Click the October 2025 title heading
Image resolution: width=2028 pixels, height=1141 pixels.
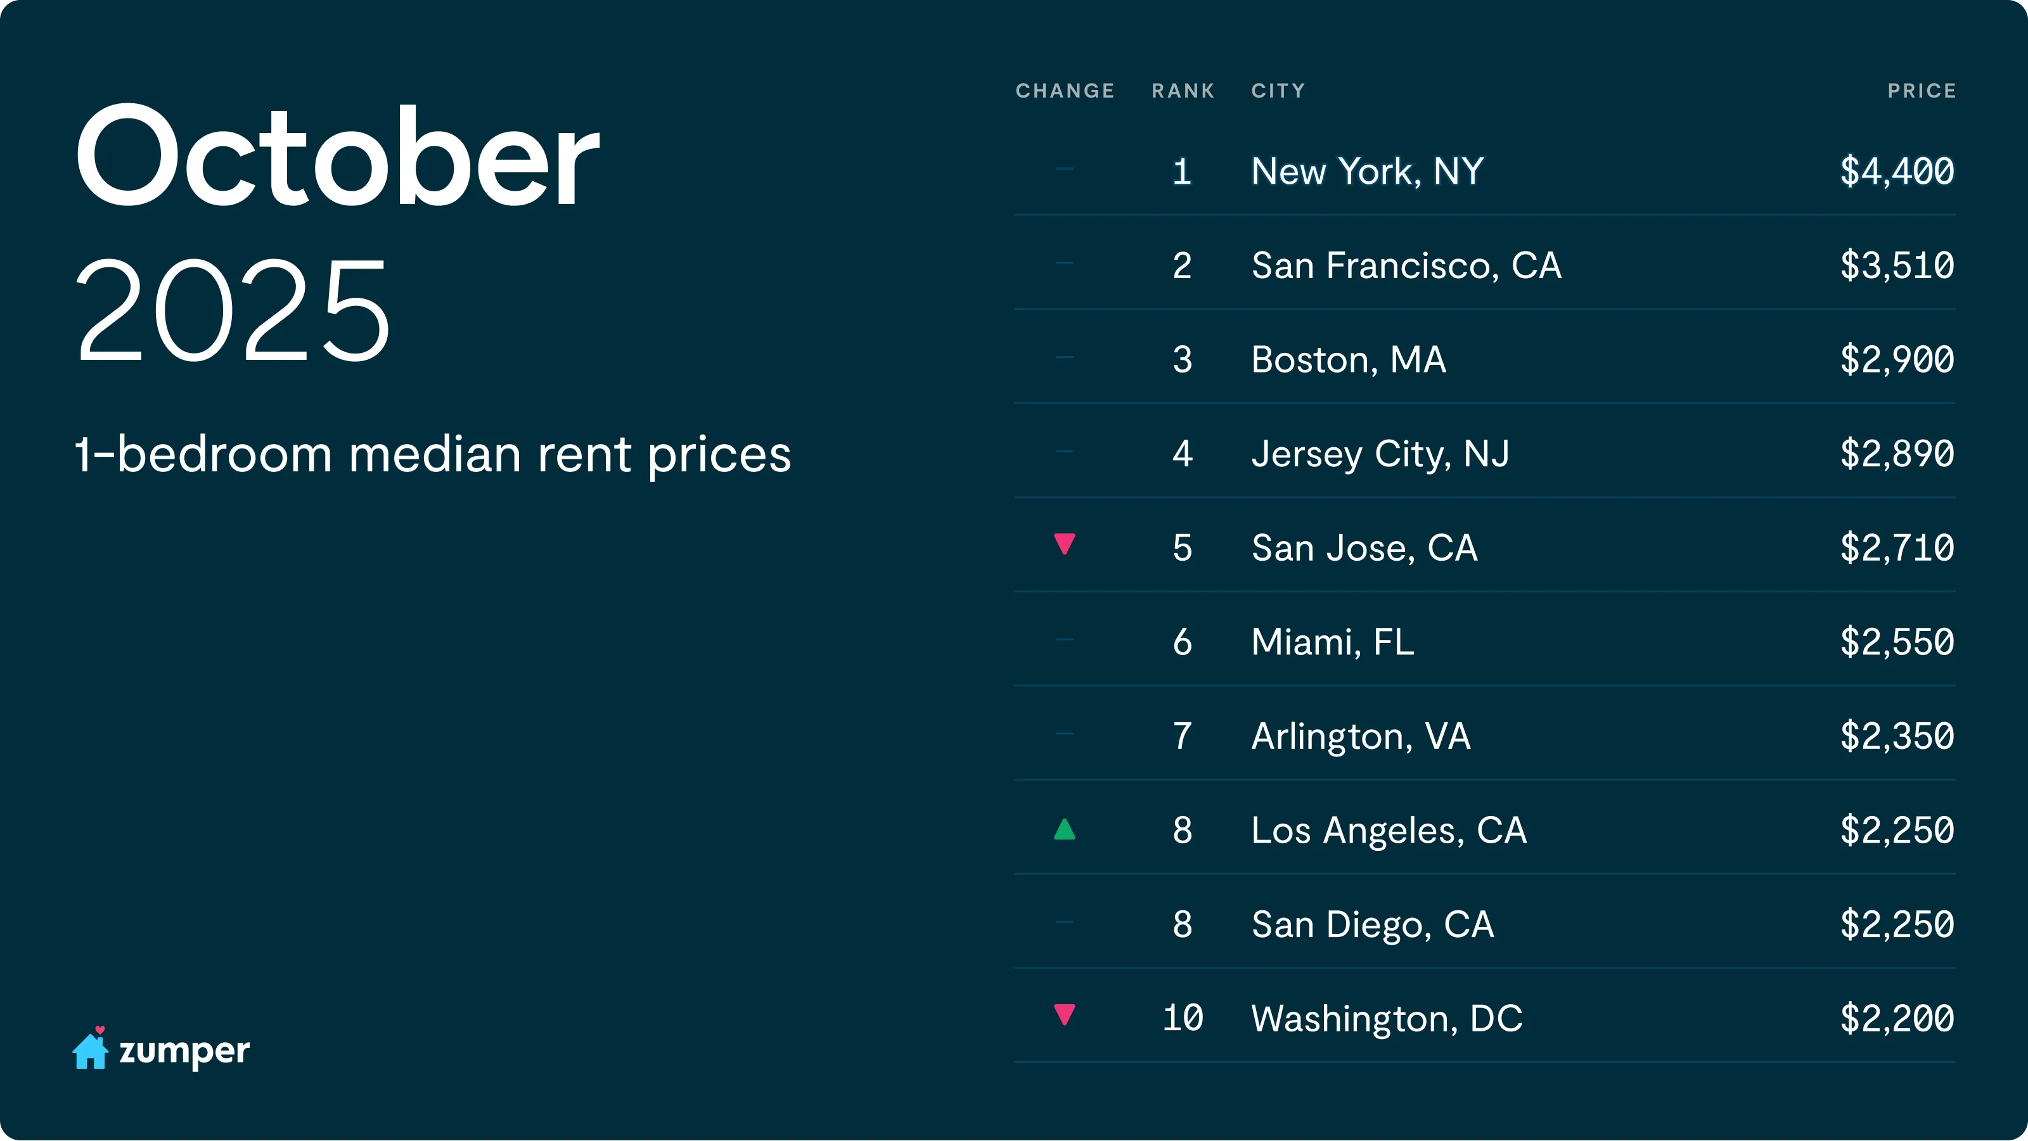point(337,232)
